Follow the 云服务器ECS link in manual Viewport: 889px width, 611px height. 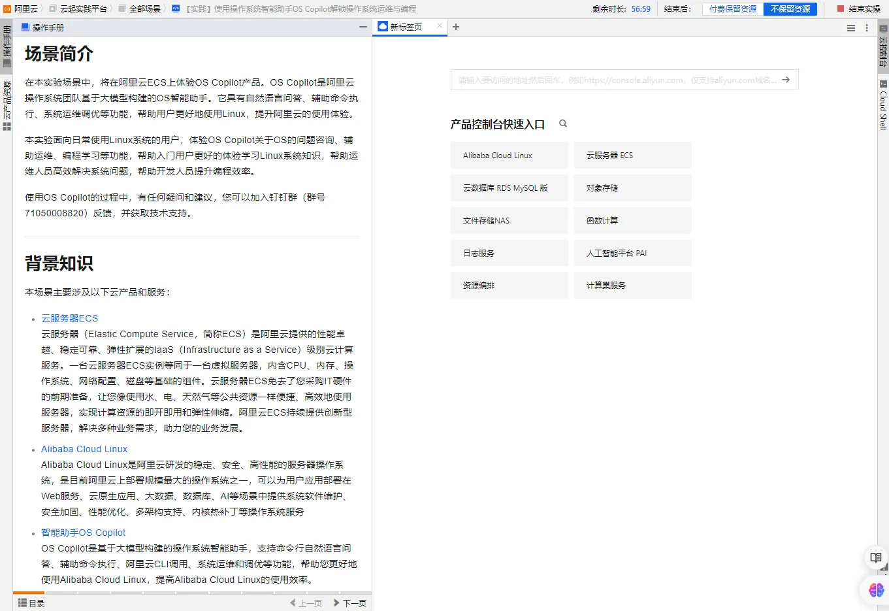point(69,318)
